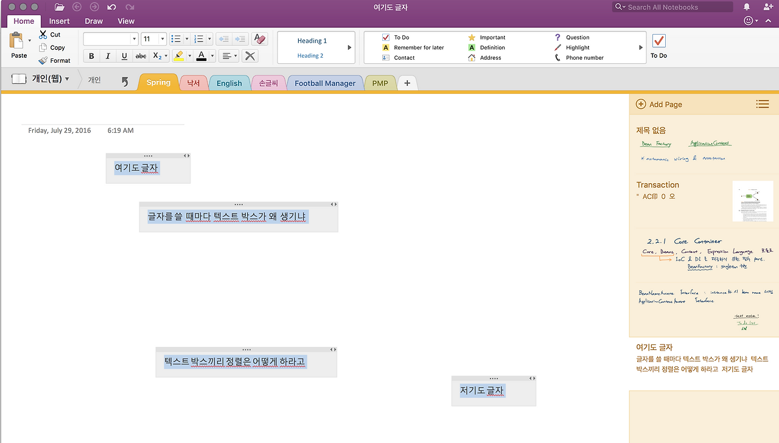779x443 pixels.
Task: Select the Transaction page in the sidebar
Action: [x=658, y=184]
